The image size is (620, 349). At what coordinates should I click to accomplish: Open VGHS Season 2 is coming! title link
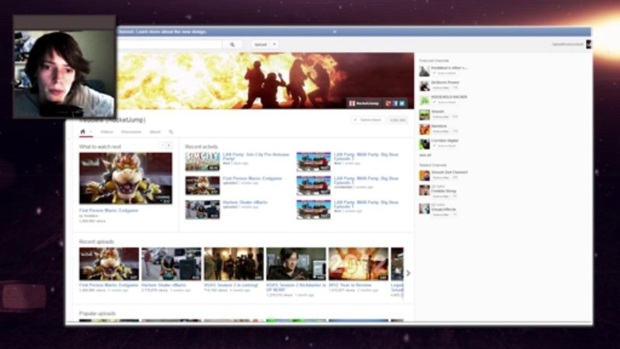click(231, 285)
